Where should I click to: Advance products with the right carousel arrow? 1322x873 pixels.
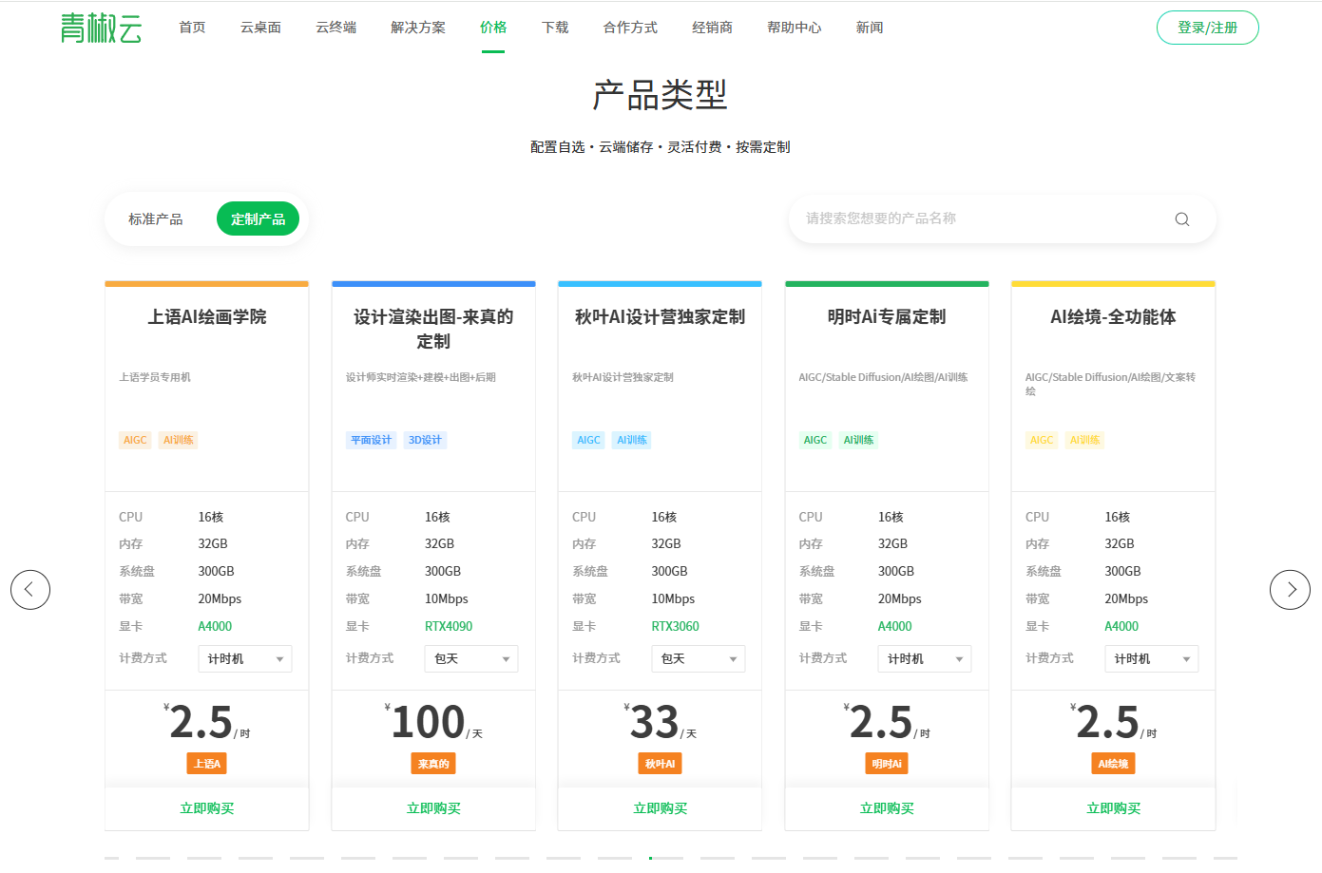click(x=1290, y=589)
